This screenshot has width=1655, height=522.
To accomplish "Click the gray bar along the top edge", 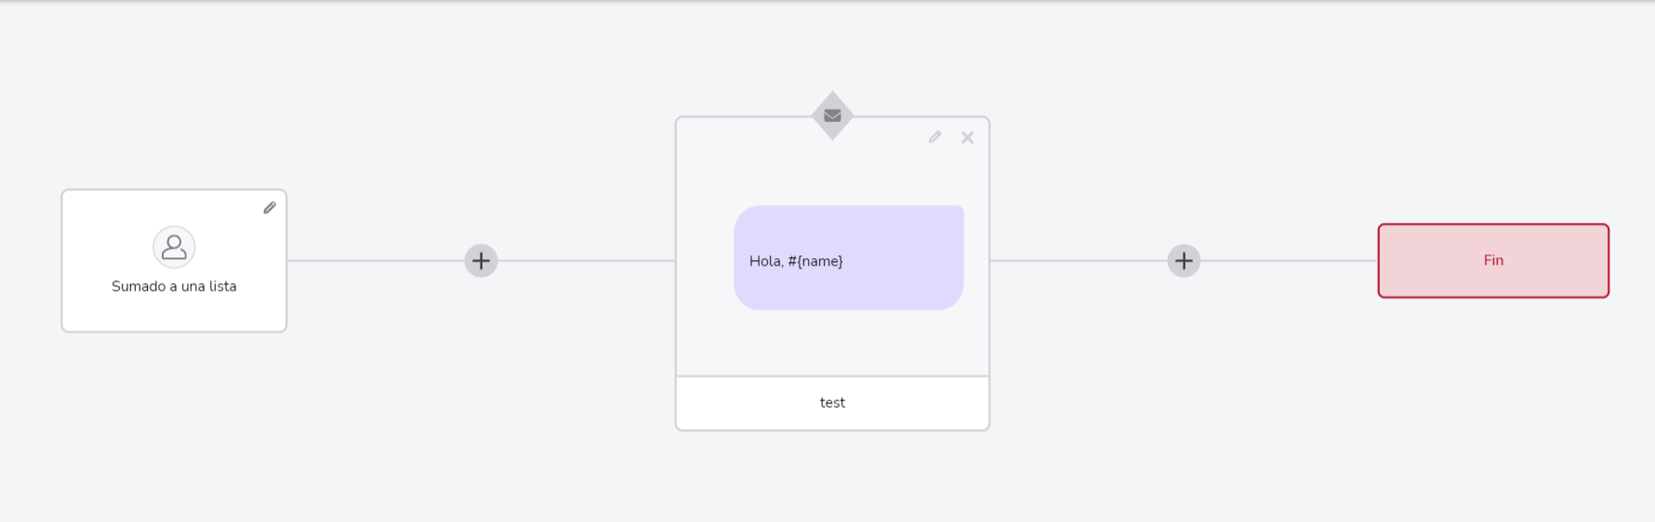I will pos(827,1).
